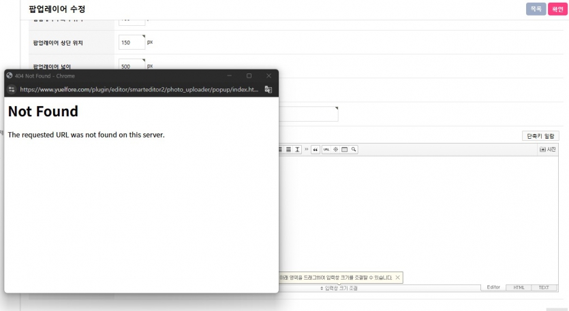Expand the toolbar with the » chevron
This screenshot has width=569, height=311.
click(307, 149)
